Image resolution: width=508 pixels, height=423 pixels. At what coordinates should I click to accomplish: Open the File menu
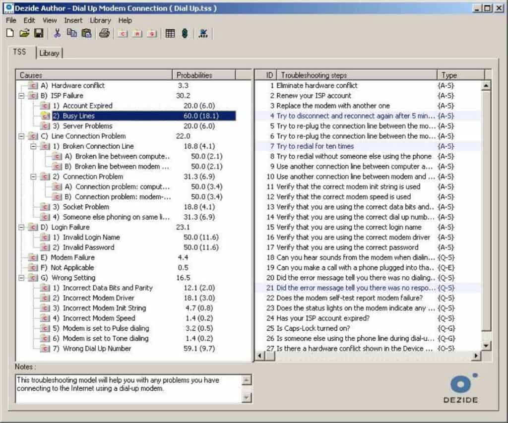(11, 20)
